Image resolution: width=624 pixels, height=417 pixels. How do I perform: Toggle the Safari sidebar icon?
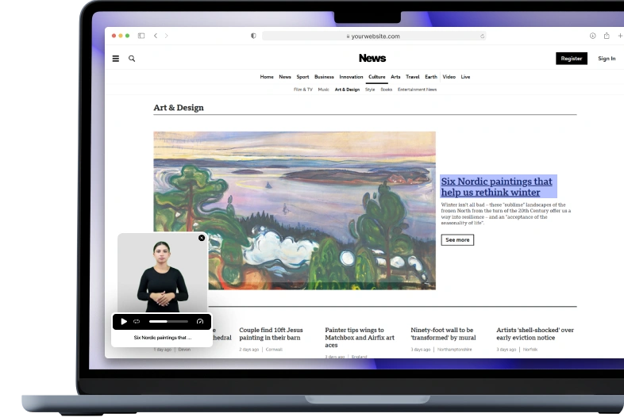tap(141, 36)
